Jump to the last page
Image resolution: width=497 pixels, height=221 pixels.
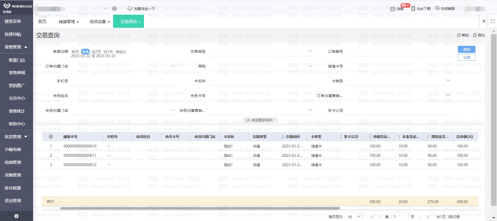pos(427,217)
